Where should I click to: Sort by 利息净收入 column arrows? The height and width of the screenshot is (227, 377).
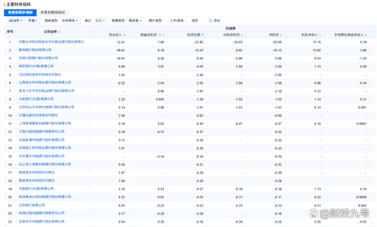tap(320, 35)
